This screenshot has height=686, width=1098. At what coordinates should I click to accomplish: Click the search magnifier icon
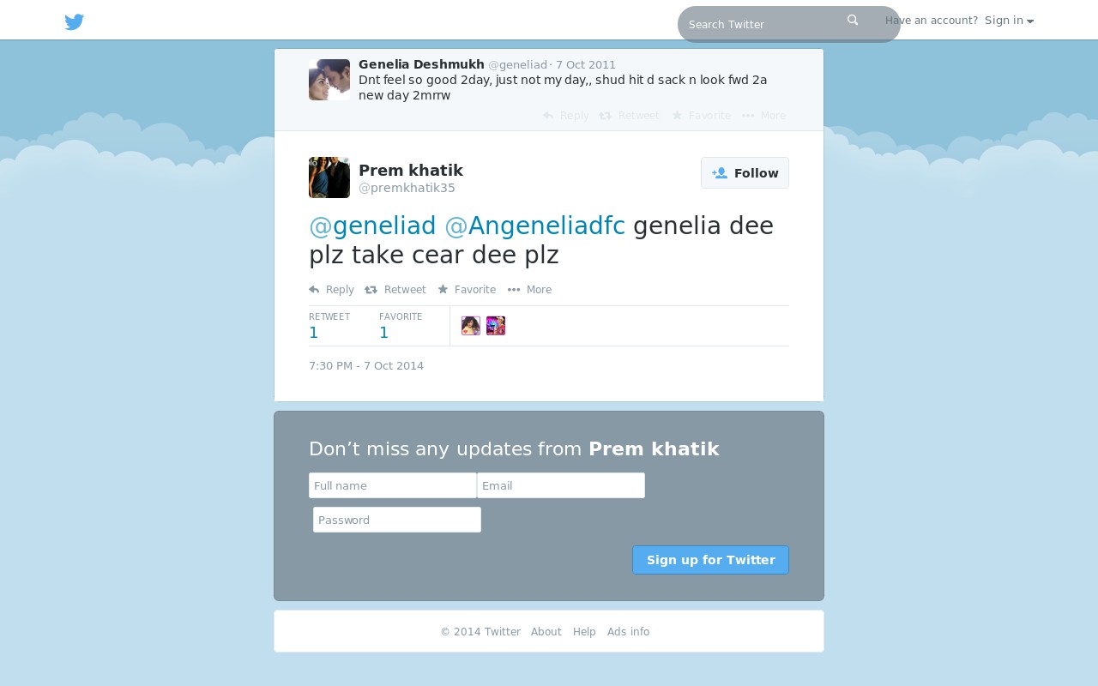pyautogui.click(x=853, y=20)
